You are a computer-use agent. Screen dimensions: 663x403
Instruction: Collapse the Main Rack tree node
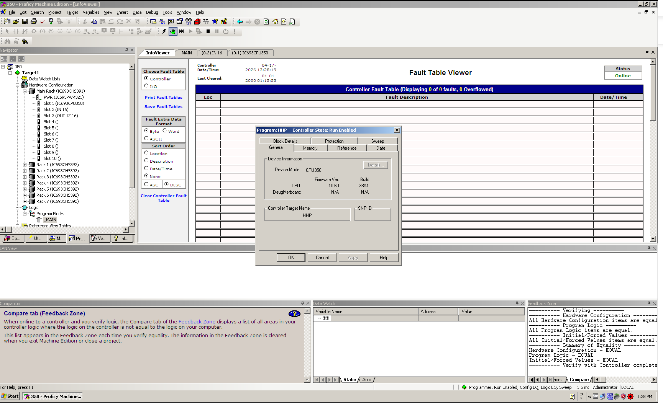25,91
